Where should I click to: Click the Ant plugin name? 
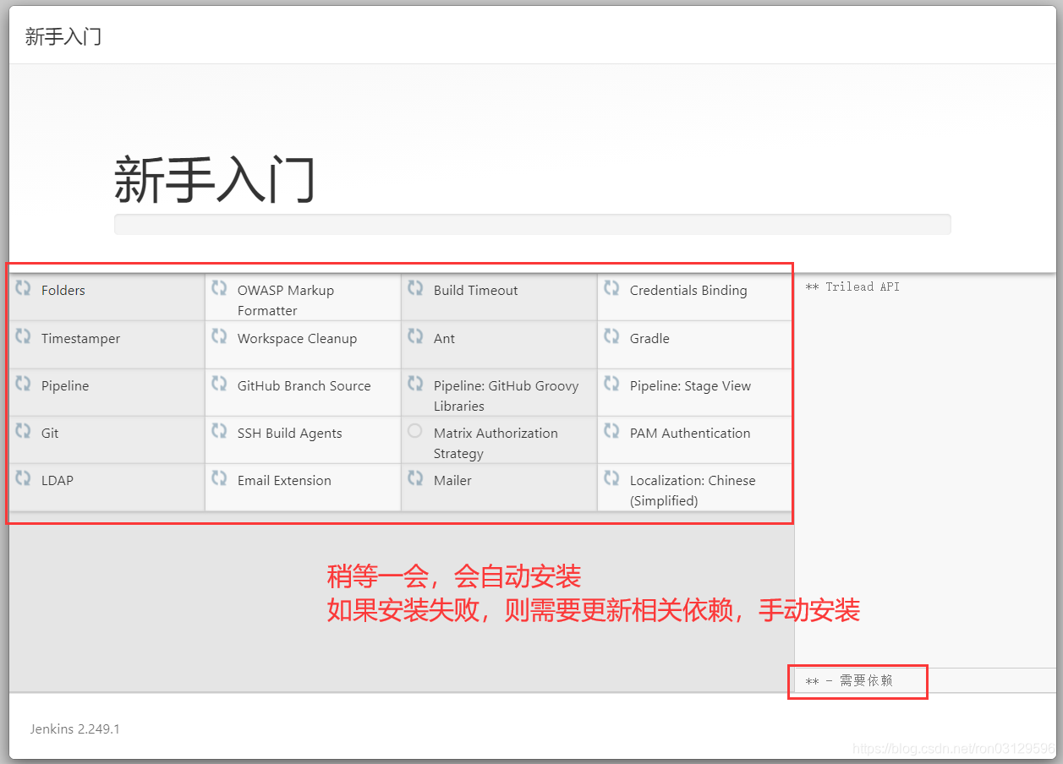pos(444,338)
